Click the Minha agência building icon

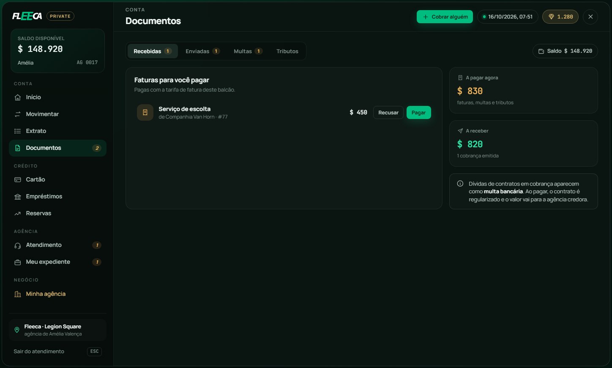[x=18, y=294]
